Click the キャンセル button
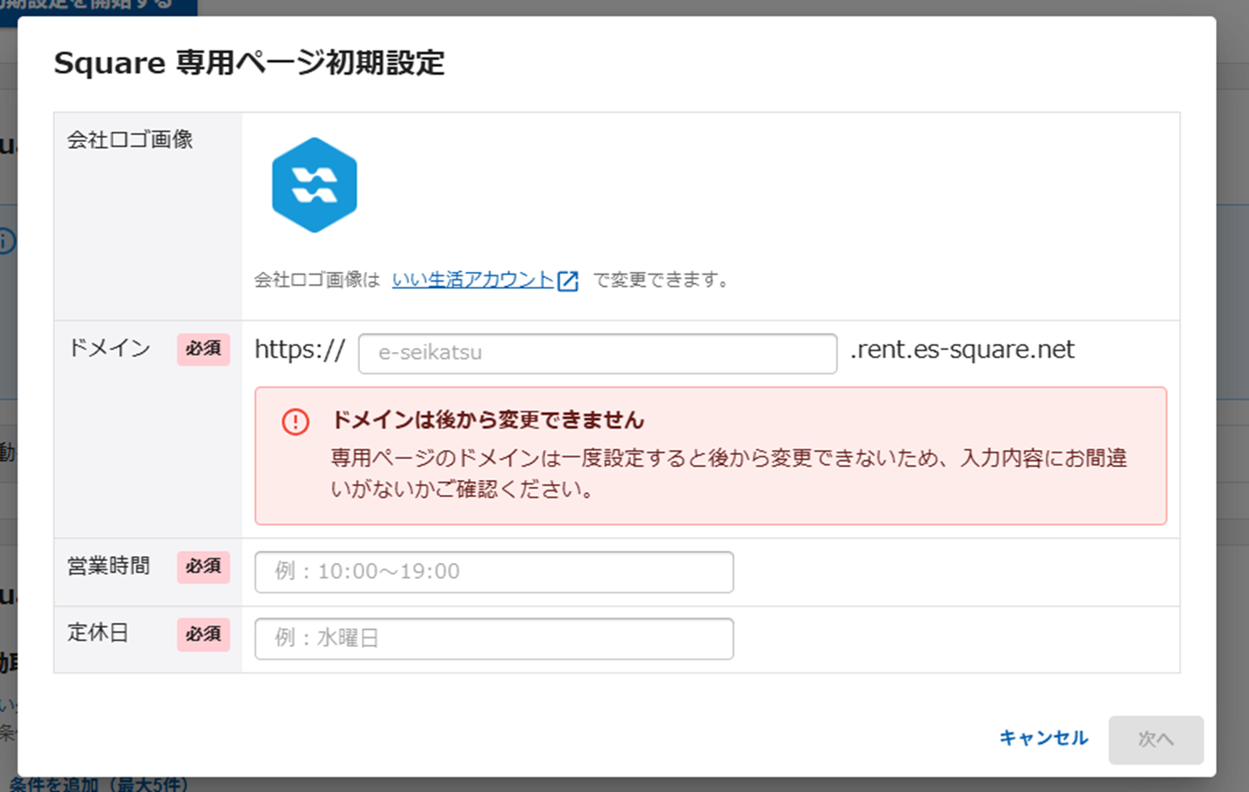This screenshot has width=1249, height=792. 1043,738
